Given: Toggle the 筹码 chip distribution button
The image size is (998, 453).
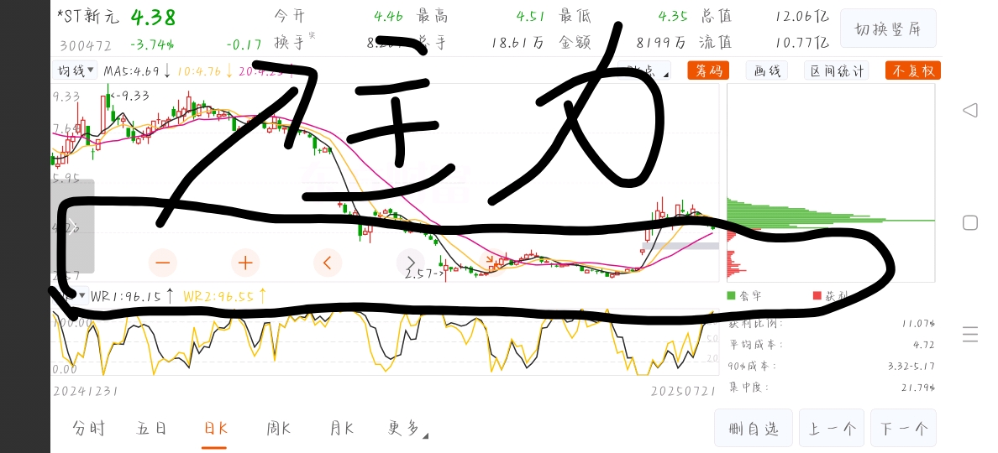Looking at the screenshot, I should [708, 70].
